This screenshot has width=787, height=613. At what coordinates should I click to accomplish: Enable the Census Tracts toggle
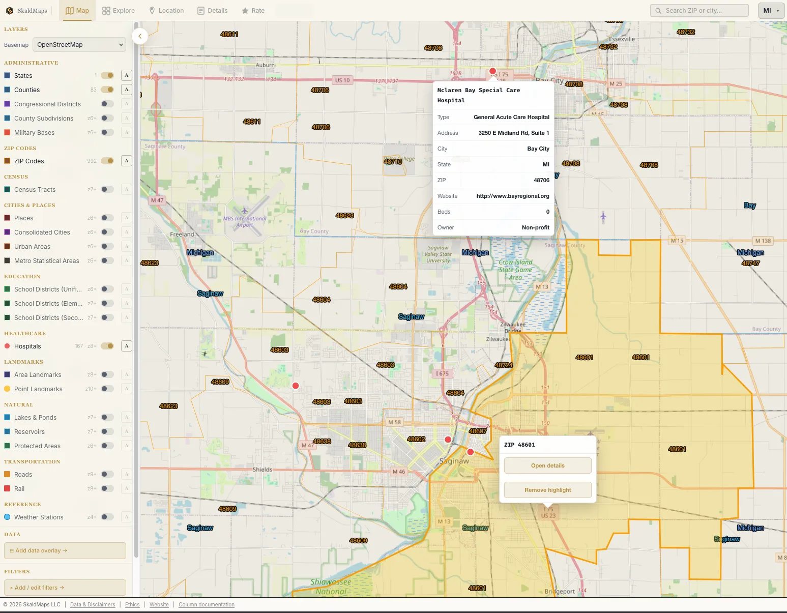[107, 189]
